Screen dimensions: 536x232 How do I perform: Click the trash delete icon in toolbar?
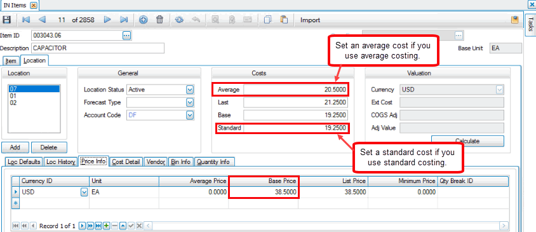coord(159,20)
